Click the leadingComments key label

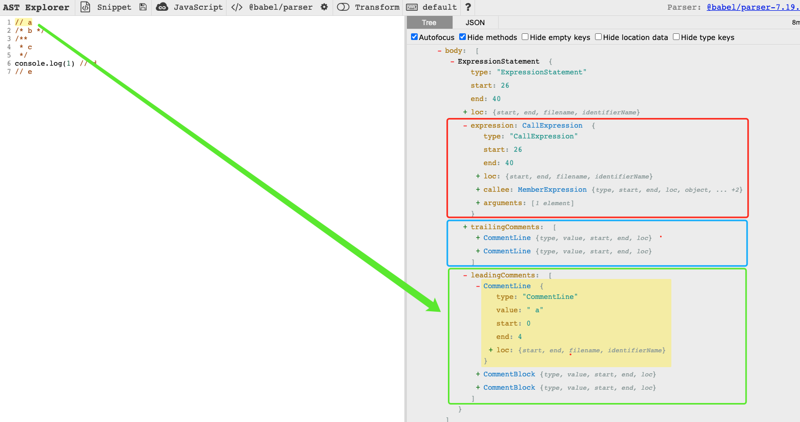504,275
